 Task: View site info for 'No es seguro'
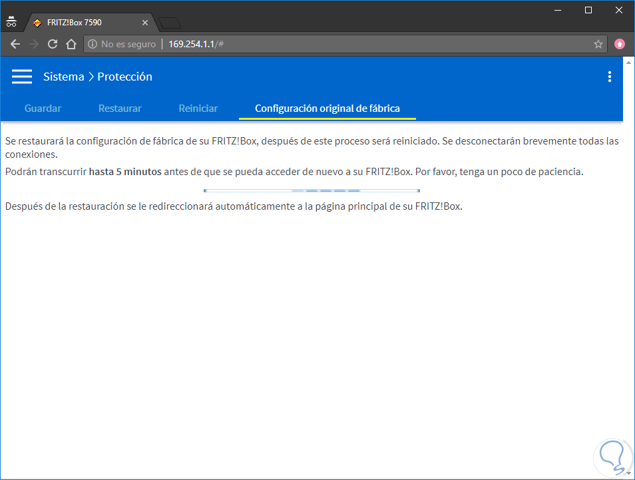click(x=122, y=44)
